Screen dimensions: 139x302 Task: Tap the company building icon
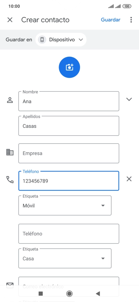[x=10, y=152]
